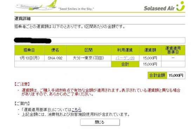Image resolution: width=193 pixels, height=139 pixels.
Task: Select the SNA 092 flight number cell
Action: (x=55, y=58)
